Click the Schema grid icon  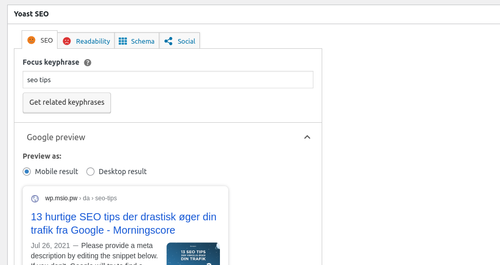[x=122, y=41]
